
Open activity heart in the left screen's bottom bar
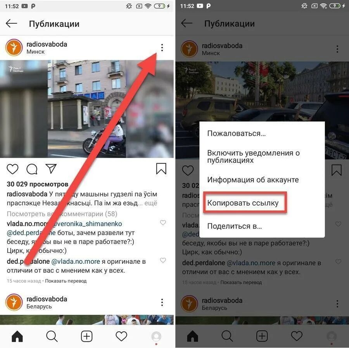[121, 336]
